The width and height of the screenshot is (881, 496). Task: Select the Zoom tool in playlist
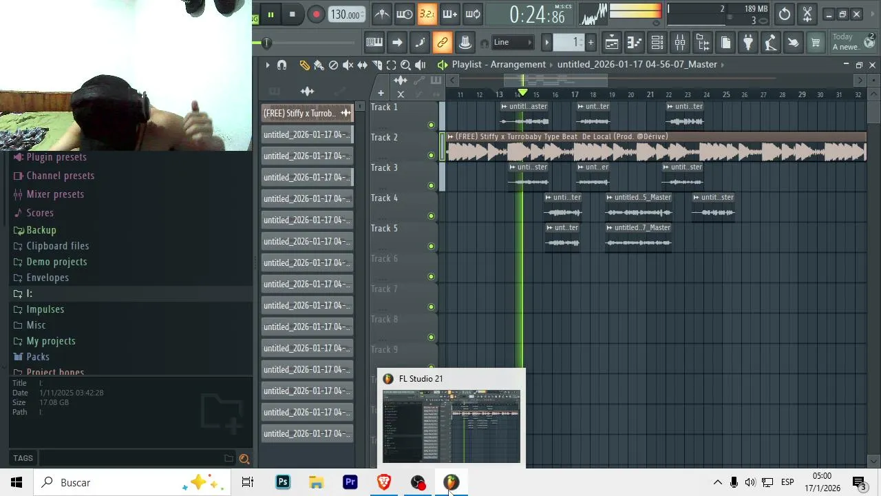[405, 65]
